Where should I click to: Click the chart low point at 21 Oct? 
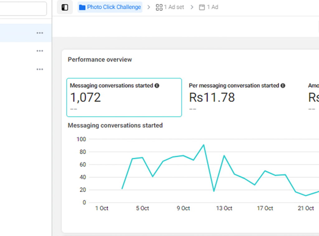(x=306, y=196)
